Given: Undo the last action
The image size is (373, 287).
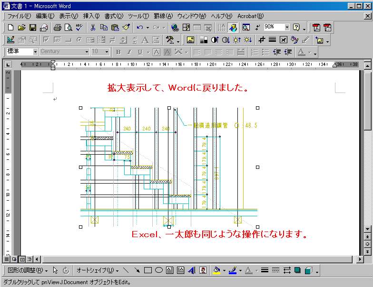Looking at the screenshot, I should click(x=140, y=28).
